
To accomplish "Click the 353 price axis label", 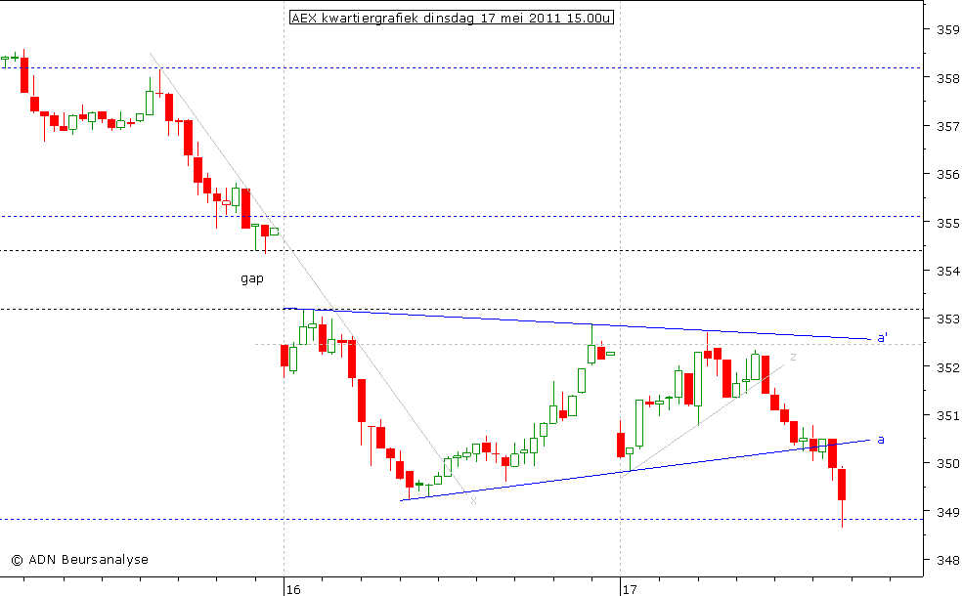I will pyautogui.click(x=947, y=319).
